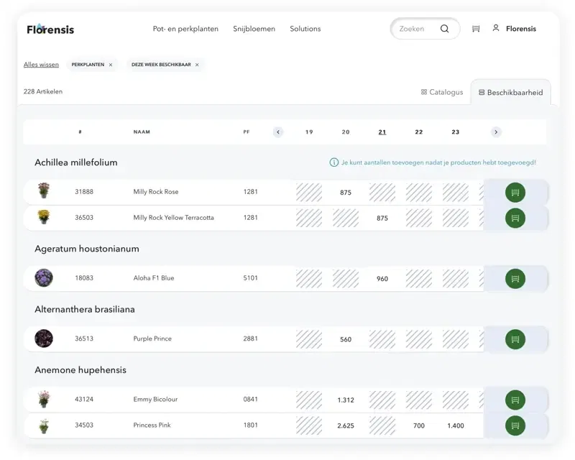Select week 20 column header
575x460 pixels.
click(346, 132)
